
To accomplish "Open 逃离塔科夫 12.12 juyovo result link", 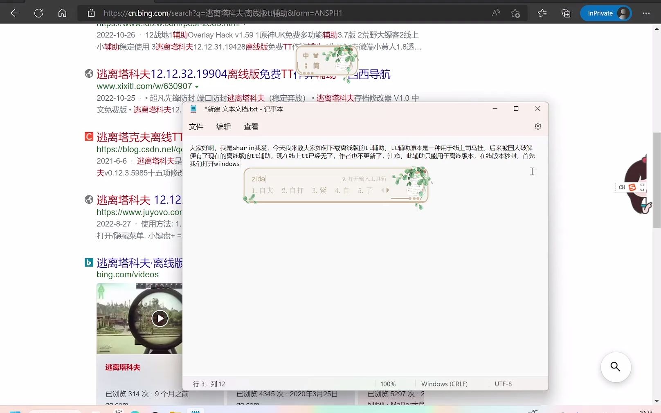I will pyautogui.click(x=139, y=200).
